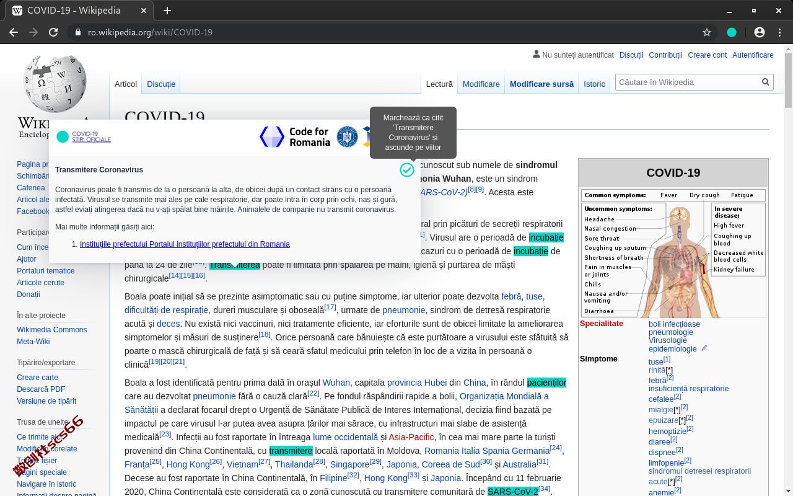The image size is (793, 496).
Task: View site info via the lock icon
Action: pos(77,32)
